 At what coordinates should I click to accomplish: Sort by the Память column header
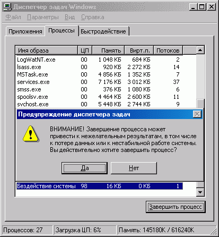click(x=108, y=50)
